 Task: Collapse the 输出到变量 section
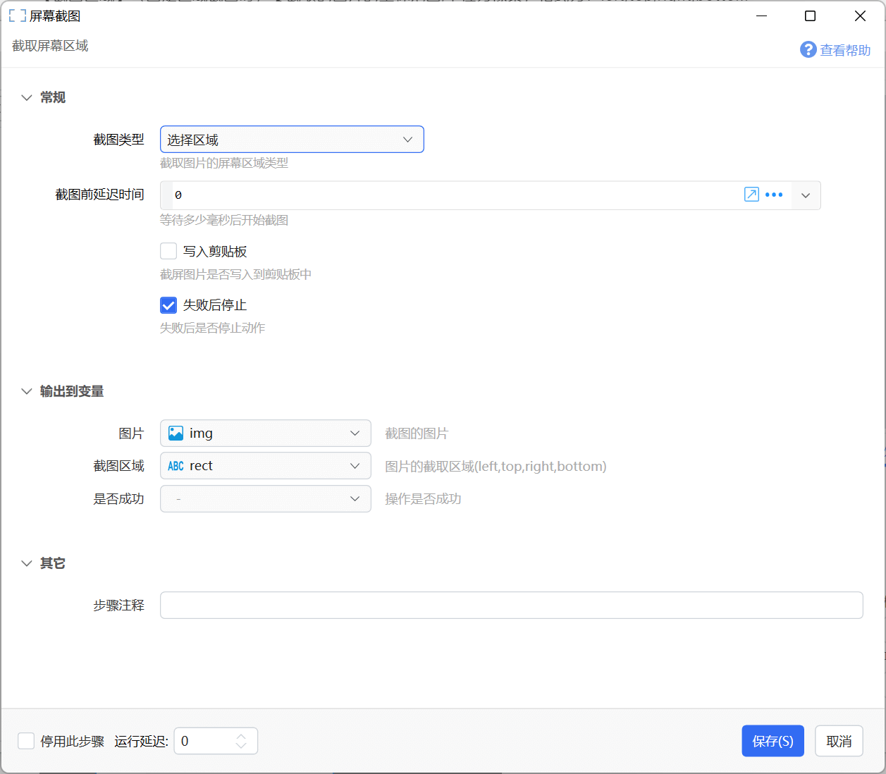(27, 391)
